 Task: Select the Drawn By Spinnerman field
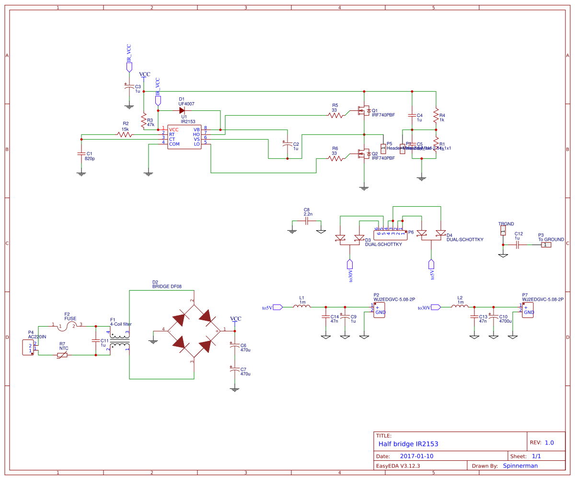(x=520, y=465)
